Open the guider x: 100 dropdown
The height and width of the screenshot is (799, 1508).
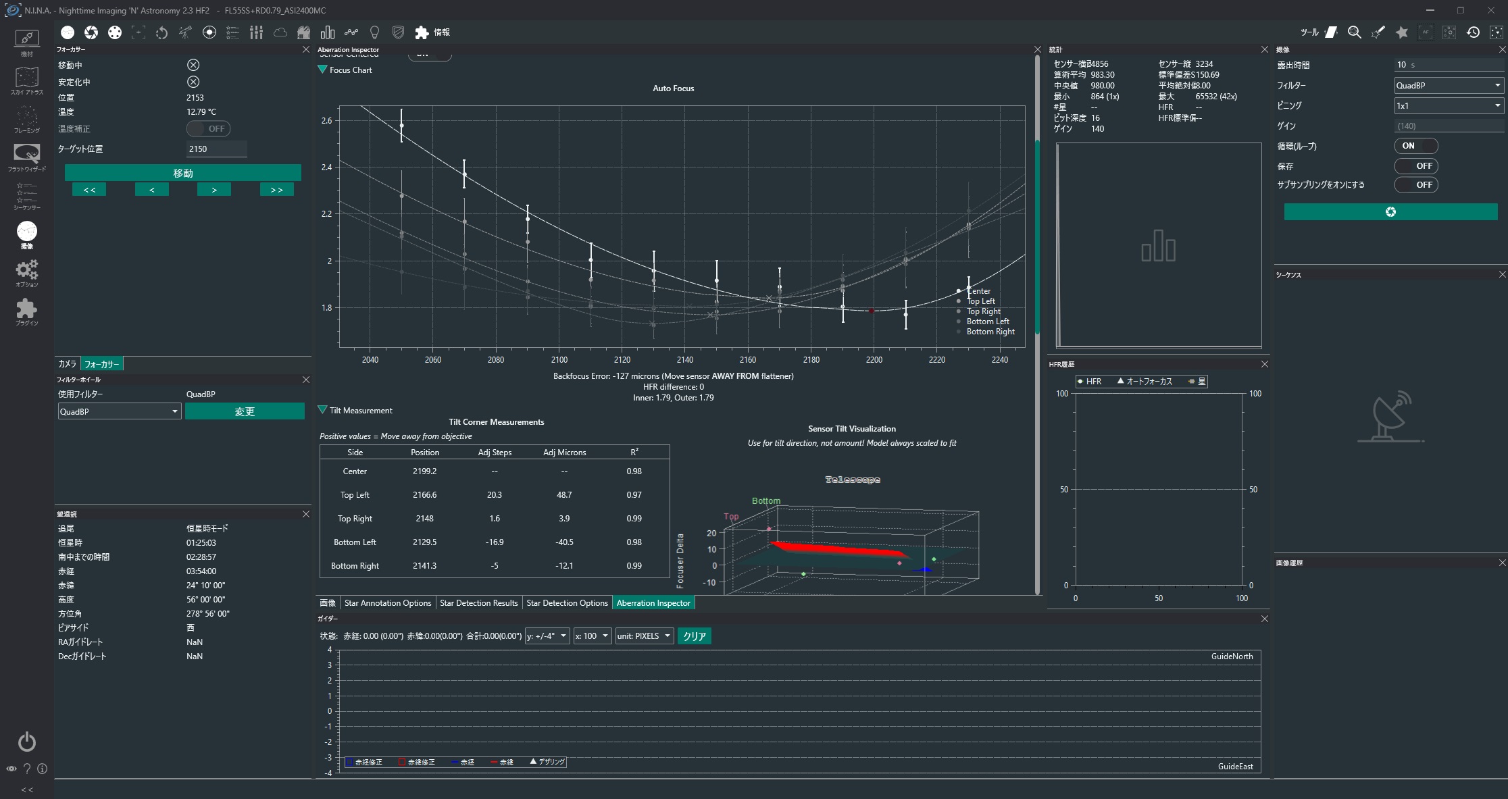(x=593, y=636)
